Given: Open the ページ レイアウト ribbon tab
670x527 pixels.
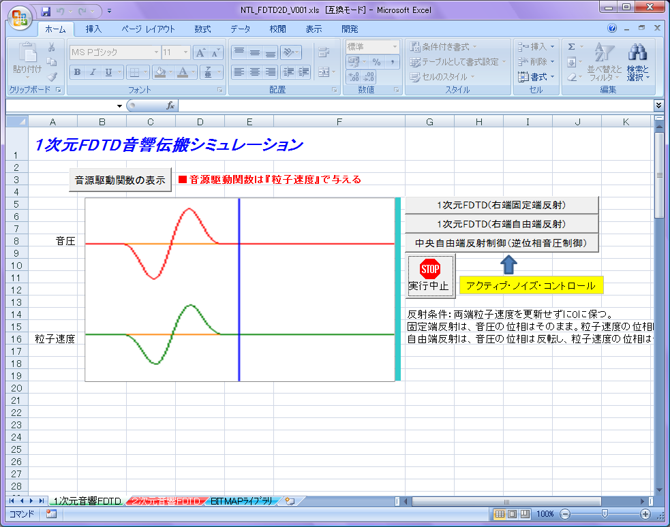Looking at the screenshot, I should pos(149,29).
